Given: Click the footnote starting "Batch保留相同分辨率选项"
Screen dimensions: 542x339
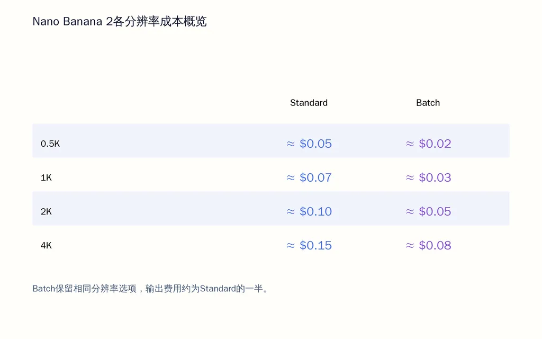Looking at the screenshot, I should (150, 289).
